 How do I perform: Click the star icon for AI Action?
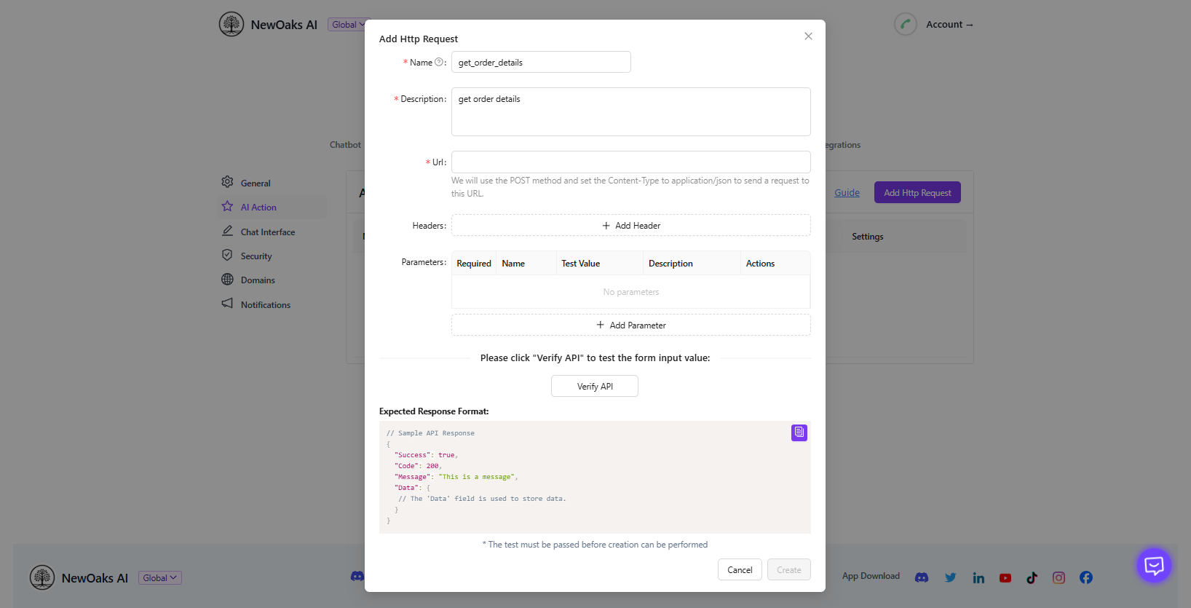tap(227, 207)
